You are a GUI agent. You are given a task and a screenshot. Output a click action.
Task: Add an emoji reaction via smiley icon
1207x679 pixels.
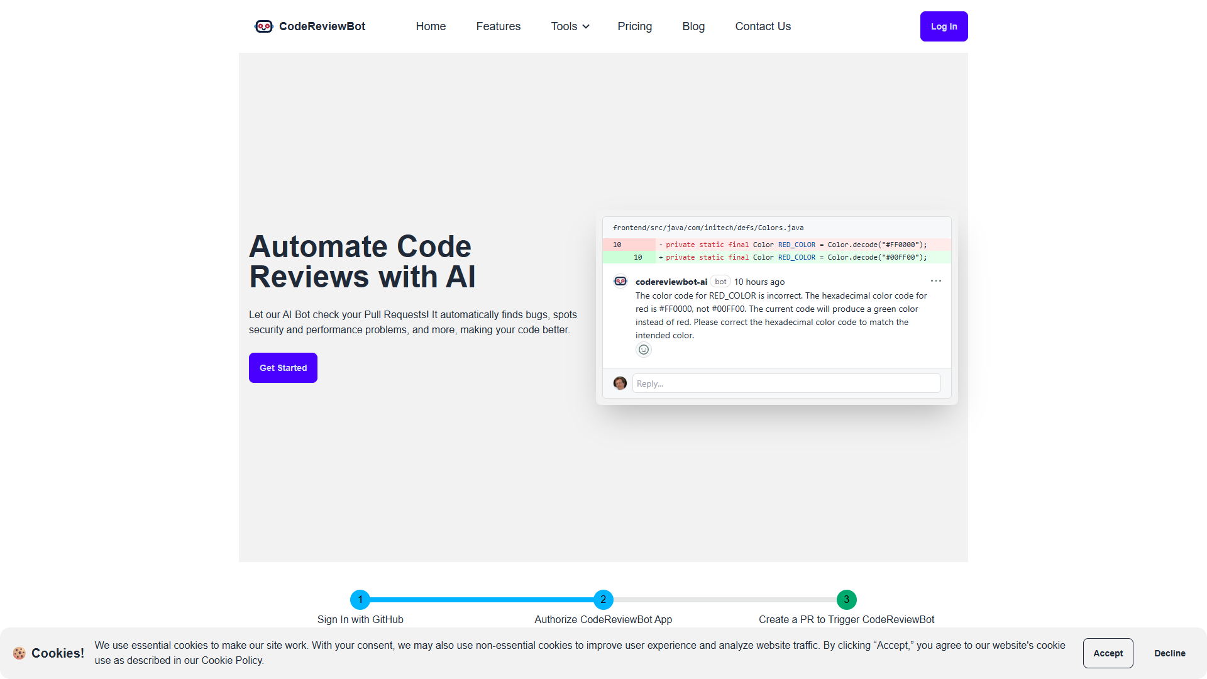coord(643,350)
